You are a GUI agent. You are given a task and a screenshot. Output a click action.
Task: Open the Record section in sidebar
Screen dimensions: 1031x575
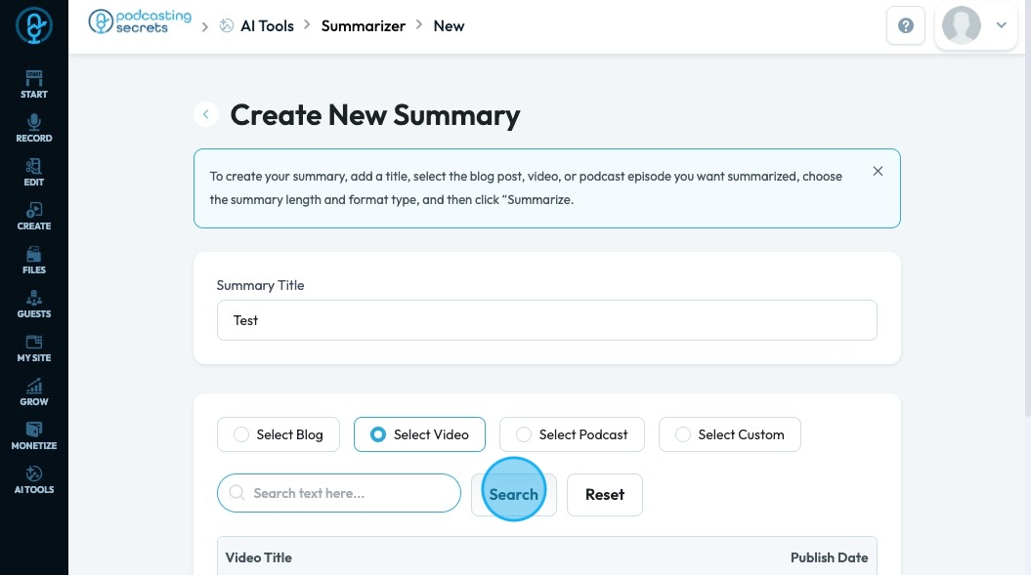click(33, 128)
